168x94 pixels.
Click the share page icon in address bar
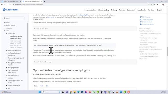151,5
